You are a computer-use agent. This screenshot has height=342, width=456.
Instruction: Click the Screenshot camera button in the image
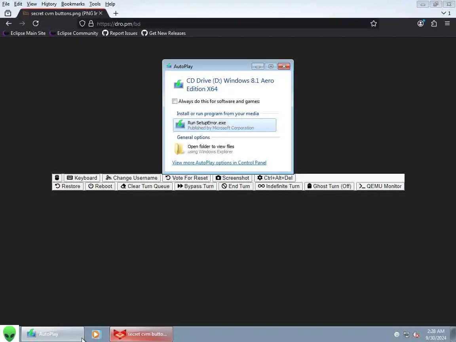pos(232,178)
